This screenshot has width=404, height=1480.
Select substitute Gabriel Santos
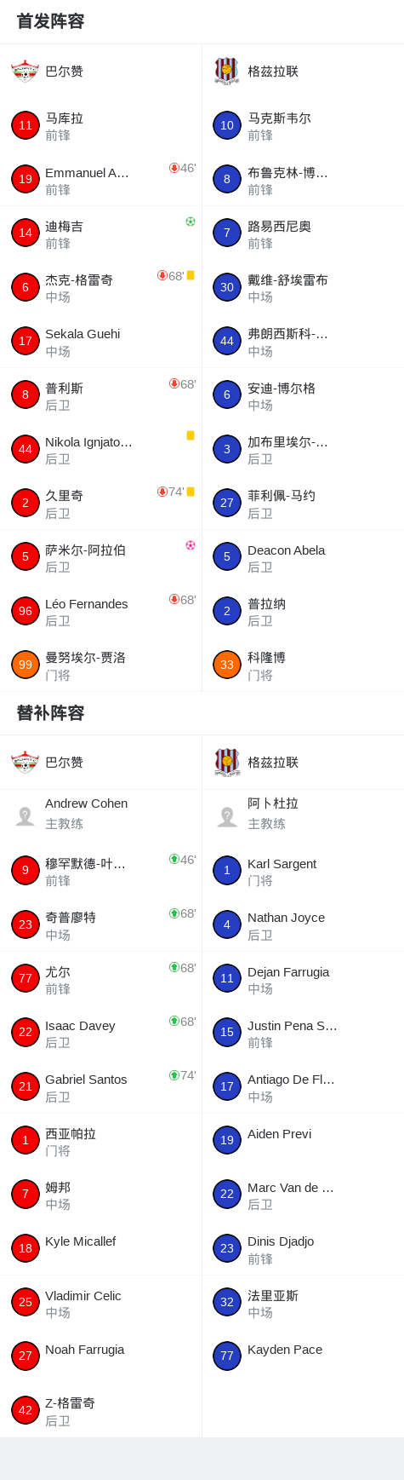click(100, 1086)
